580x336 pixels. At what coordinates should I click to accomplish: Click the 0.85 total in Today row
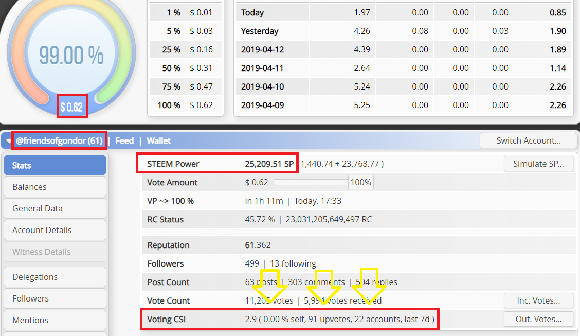coord(558,12)
